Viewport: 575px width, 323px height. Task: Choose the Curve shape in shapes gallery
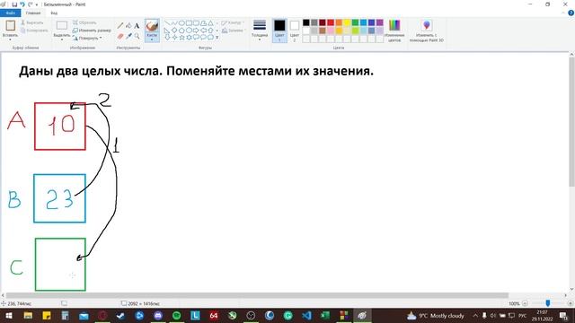tap(174, 23)
